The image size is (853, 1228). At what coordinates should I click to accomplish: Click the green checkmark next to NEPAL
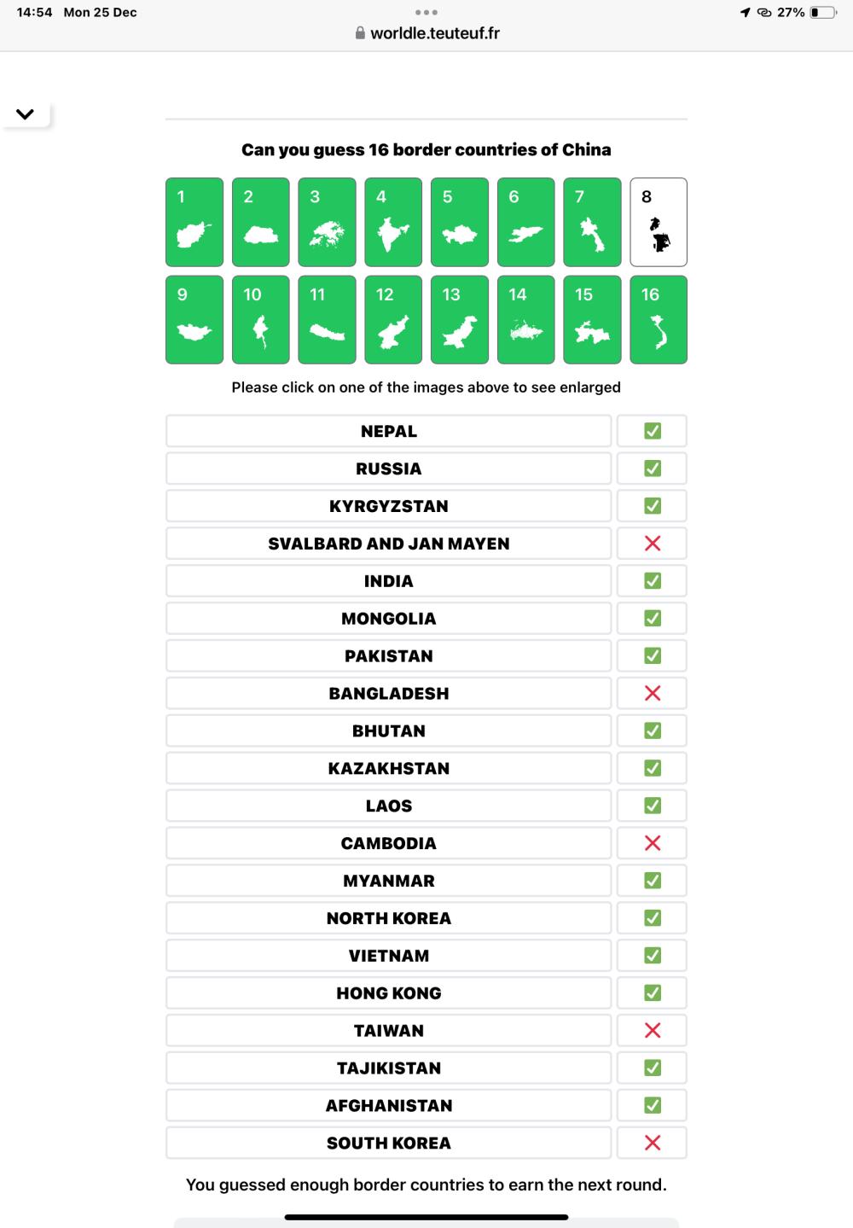pos(653,431)
